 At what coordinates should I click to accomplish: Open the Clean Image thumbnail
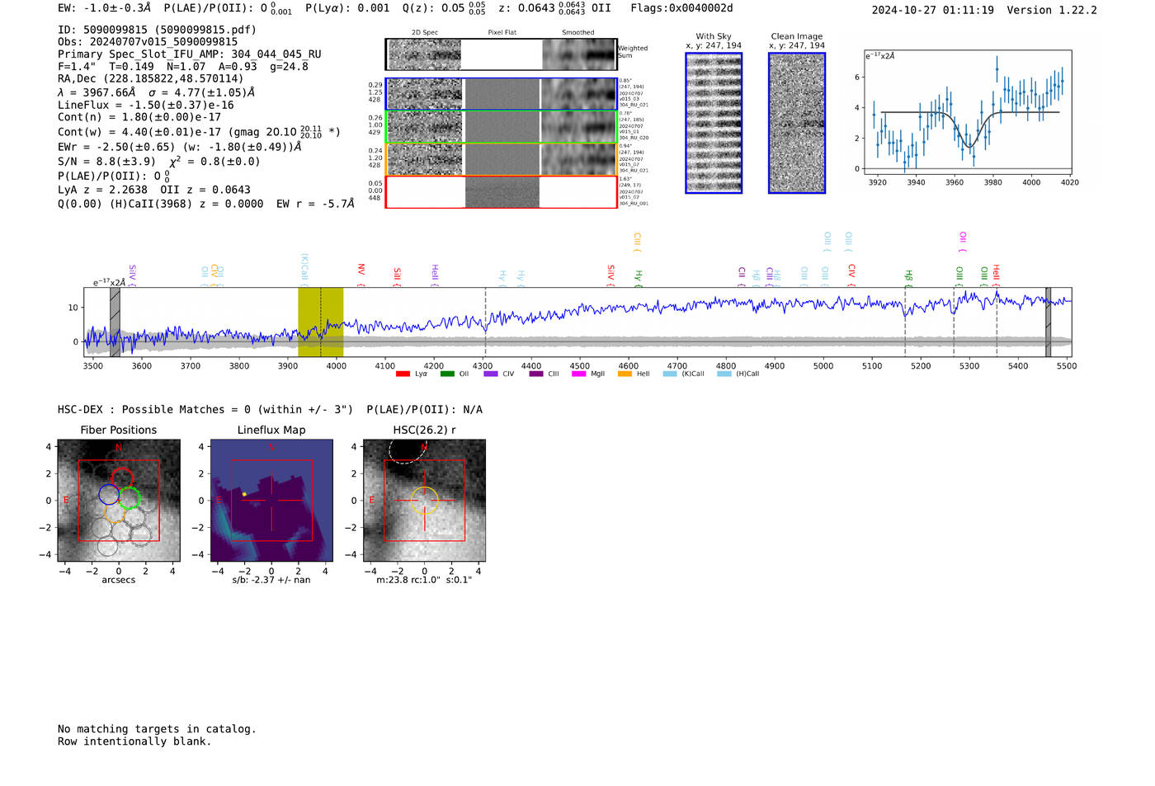click(x=797, y=123)
